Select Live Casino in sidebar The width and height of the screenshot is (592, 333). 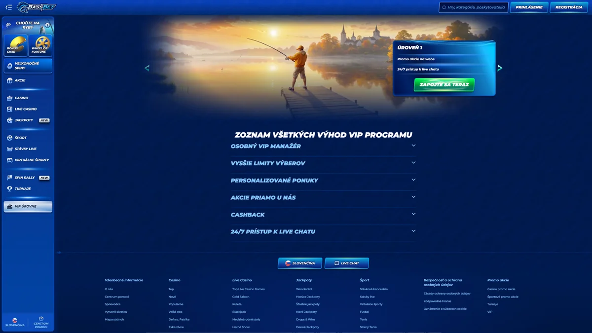pos(26,109)
